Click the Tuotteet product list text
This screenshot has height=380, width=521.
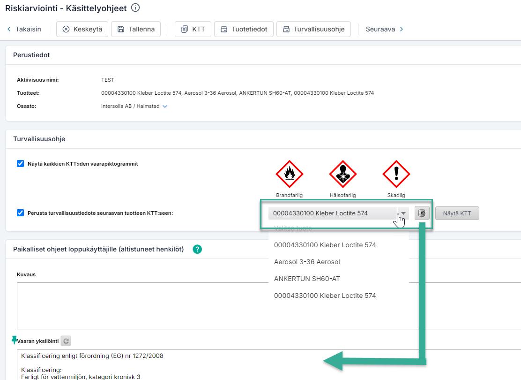238,93
